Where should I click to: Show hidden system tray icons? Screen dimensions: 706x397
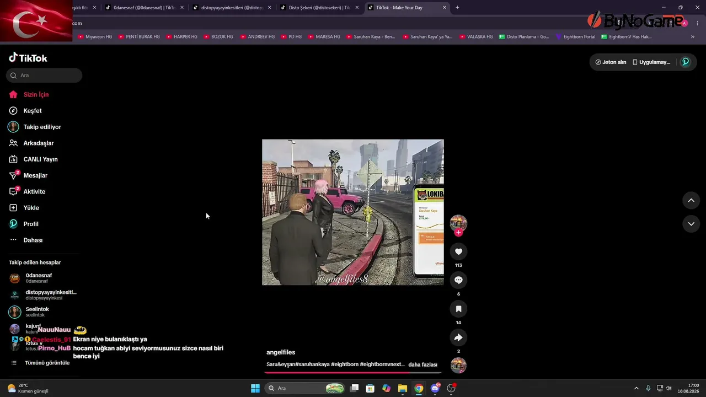636,388
